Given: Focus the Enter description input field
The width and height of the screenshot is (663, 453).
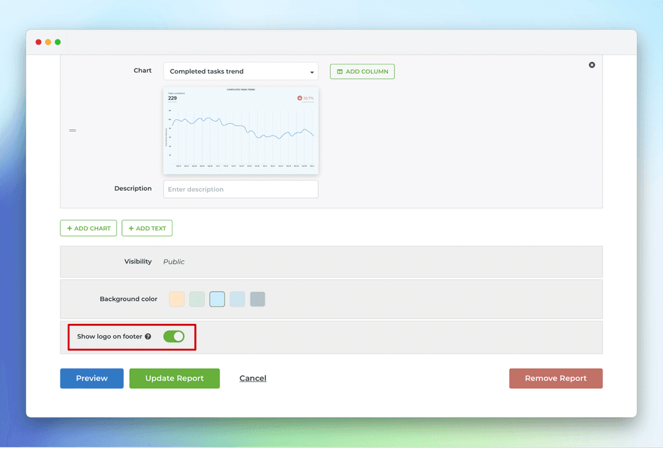Looking at the screenshot, I should pyautogui.click(x=241, y=189).
